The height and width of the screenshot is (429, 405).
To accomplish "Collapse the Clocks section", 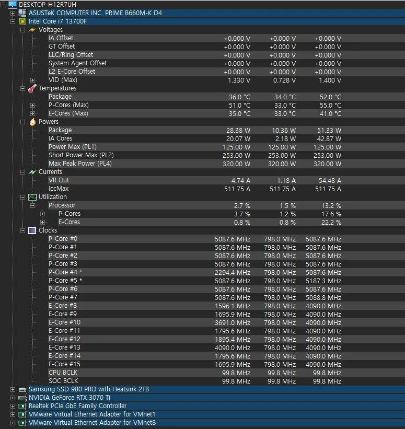I will pyautogui.click(x=22, y=230).
